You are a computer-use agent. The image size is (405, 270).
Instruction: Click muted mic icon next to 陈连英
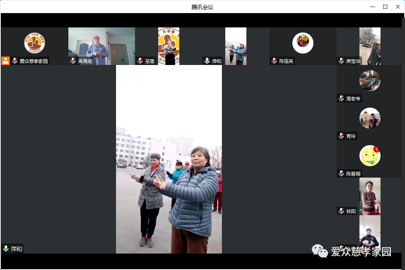tap(274, 61)
